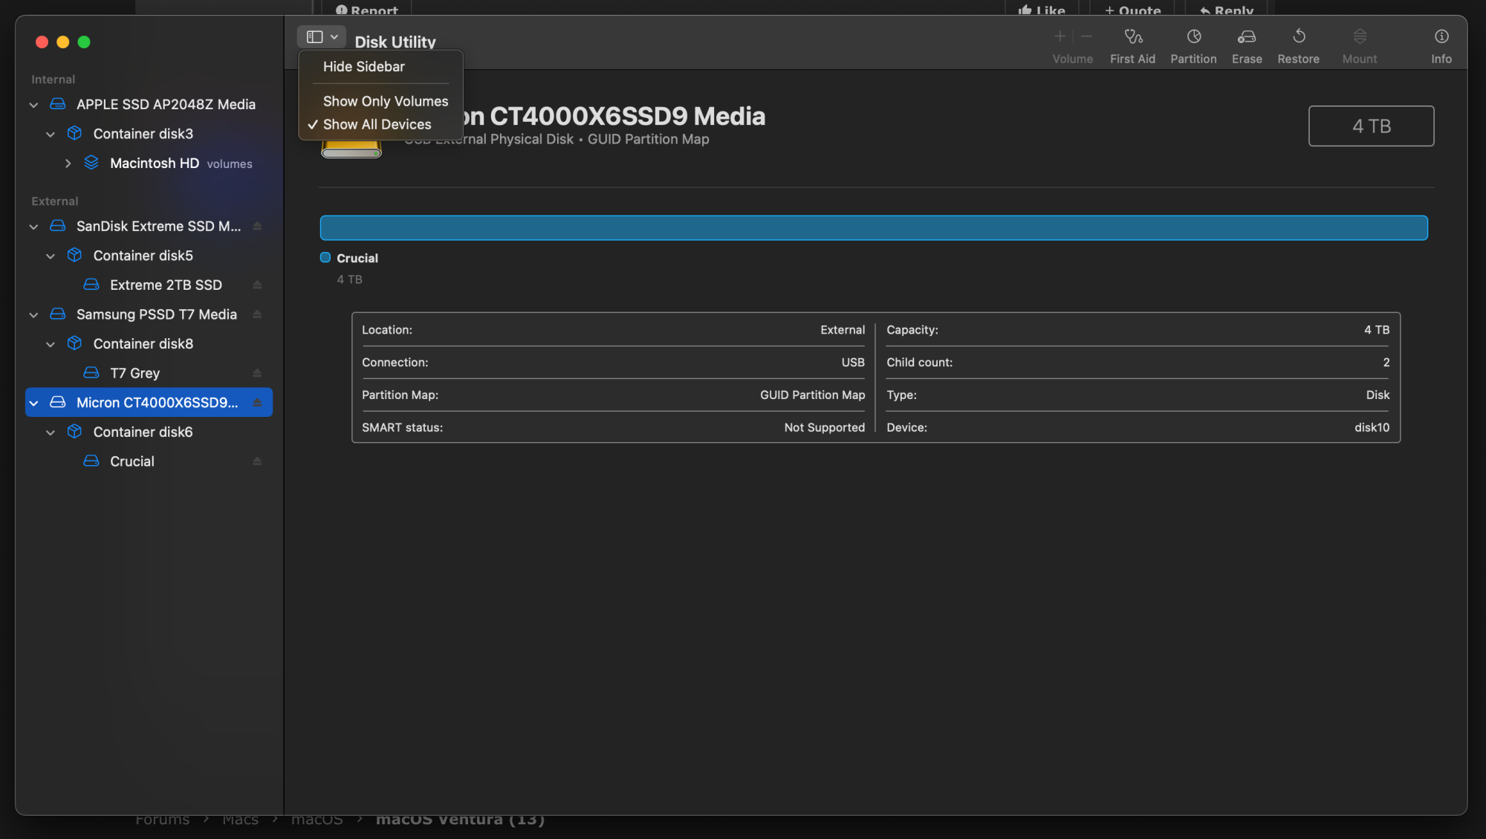Collapse Container disk6 disclosure arrow
The width and height of the screenshot is (1486, 839).
pos(51,433)
